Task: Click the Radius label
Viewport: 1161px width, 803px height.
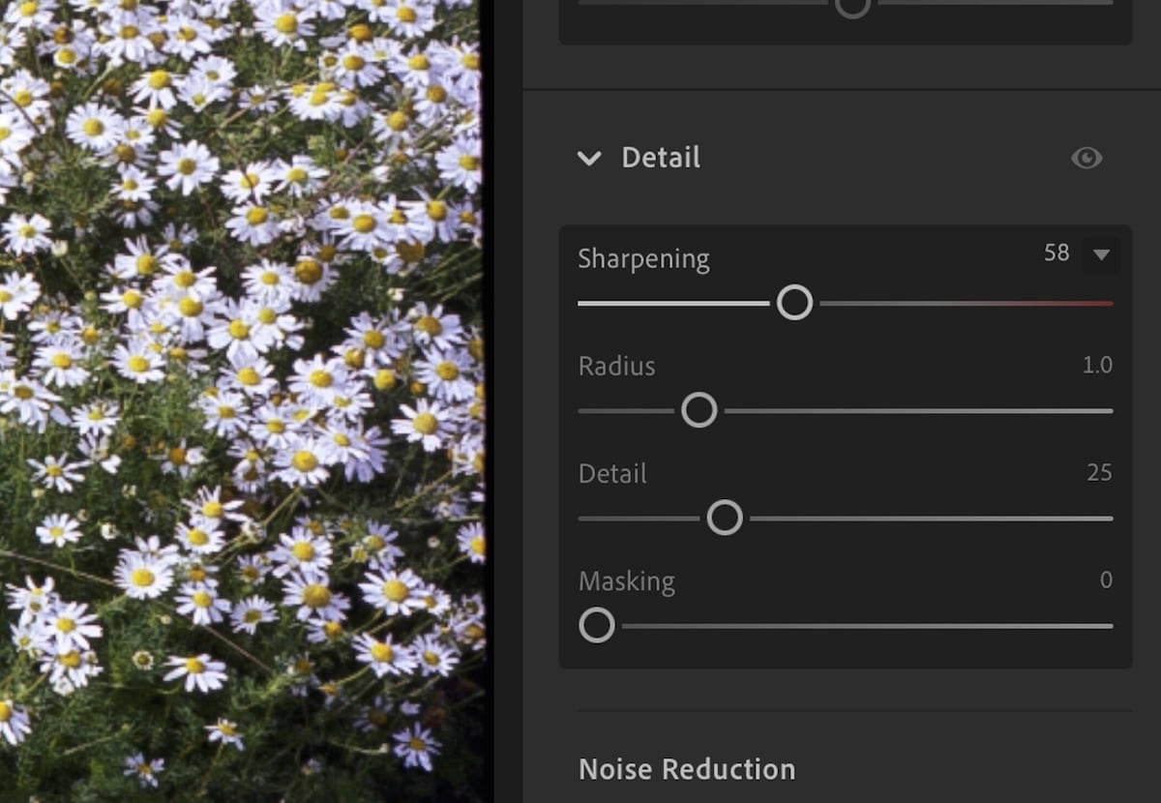Action: pyautogui.click(x=616, y=366)
